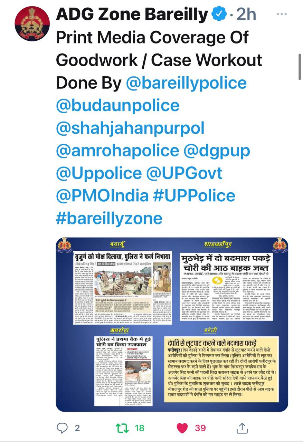Click the ADG Zone Bareilly account name

[132, 15]
